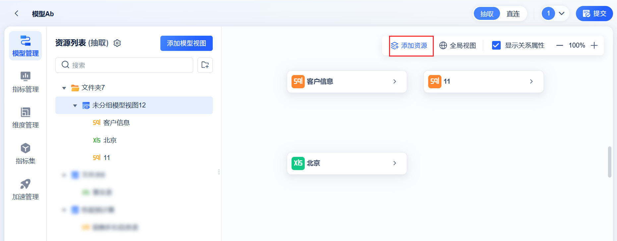617x241 pixels.
Task: Click the back arrow beside 模型Ab
Action: click(17, 14)
